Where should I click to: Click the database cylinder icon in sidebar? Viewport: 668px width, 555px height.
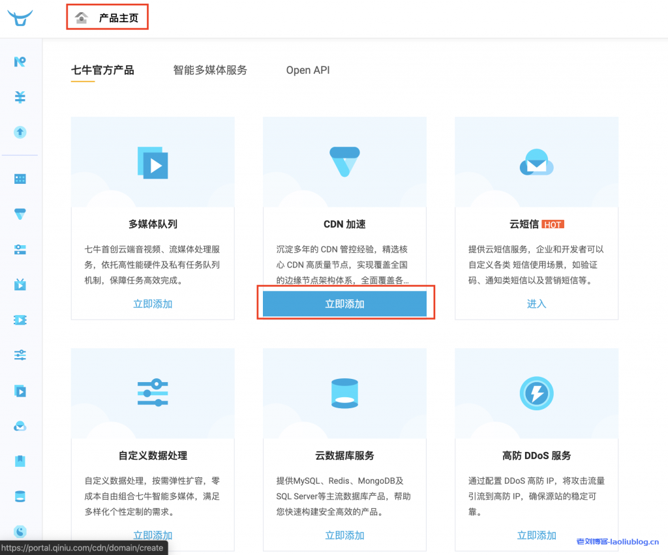pos(20,496)
